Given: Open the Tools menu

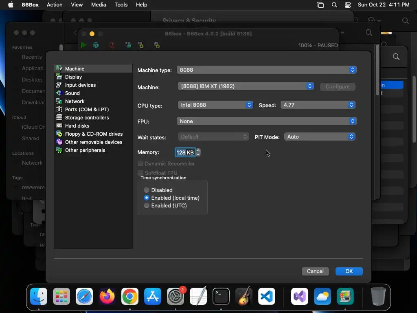Looking at the screenshot, I should coord(121,5).
